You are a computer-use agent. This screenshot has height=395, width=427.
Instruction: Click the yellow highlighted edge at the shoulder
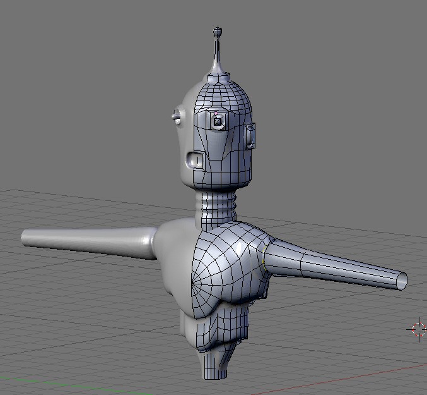click(x=264, y=257)
